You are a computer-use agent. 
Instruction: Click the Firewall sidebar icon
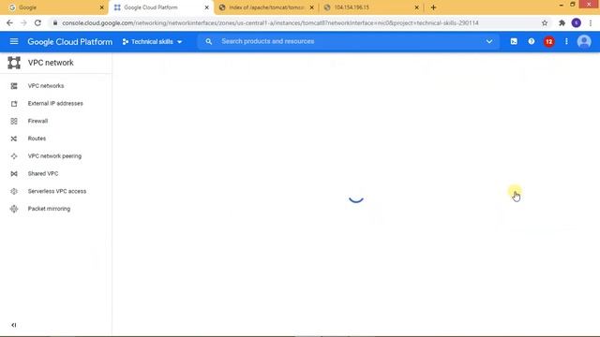click(14, 121)
